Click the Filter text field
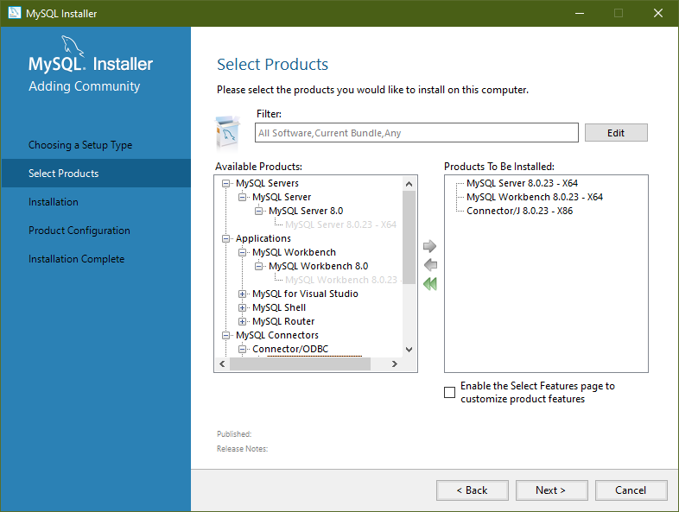Image resolution: width=679 pixels, height=512 pixels. pos(416,133)
